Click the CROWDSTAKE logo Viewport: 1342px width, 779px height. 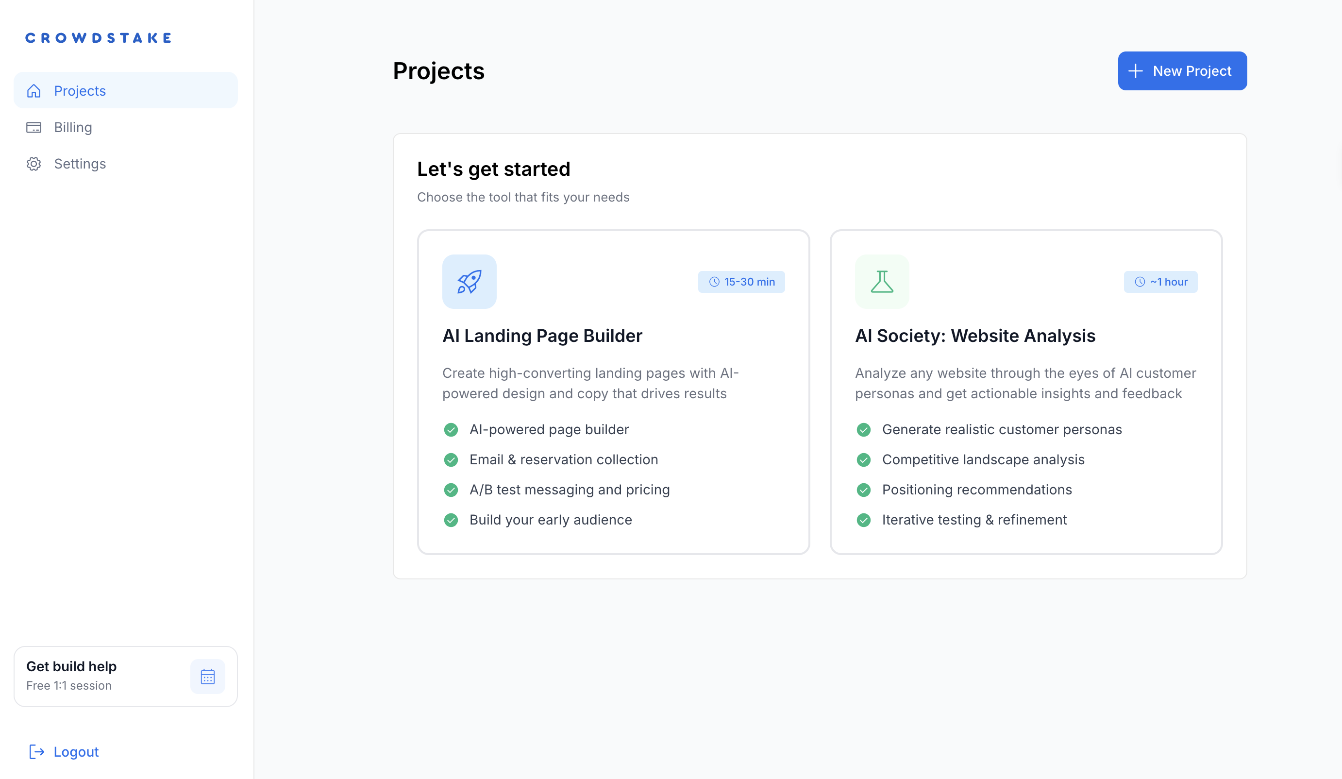pos(98,37)
